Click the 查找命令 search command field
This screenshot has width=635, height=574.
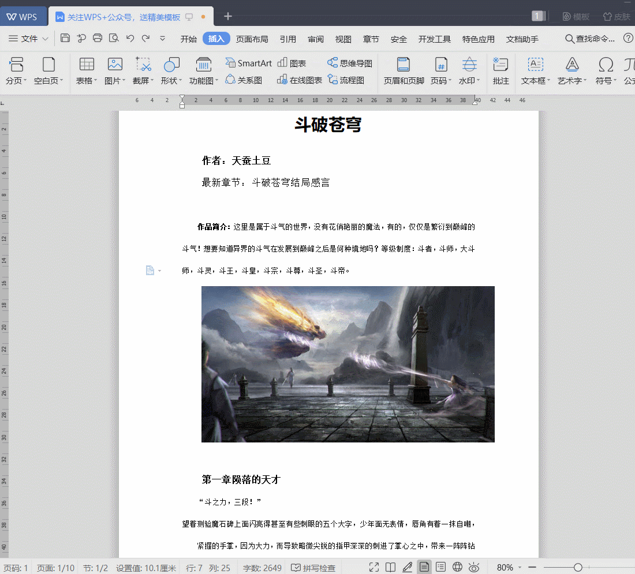point(591,39)
